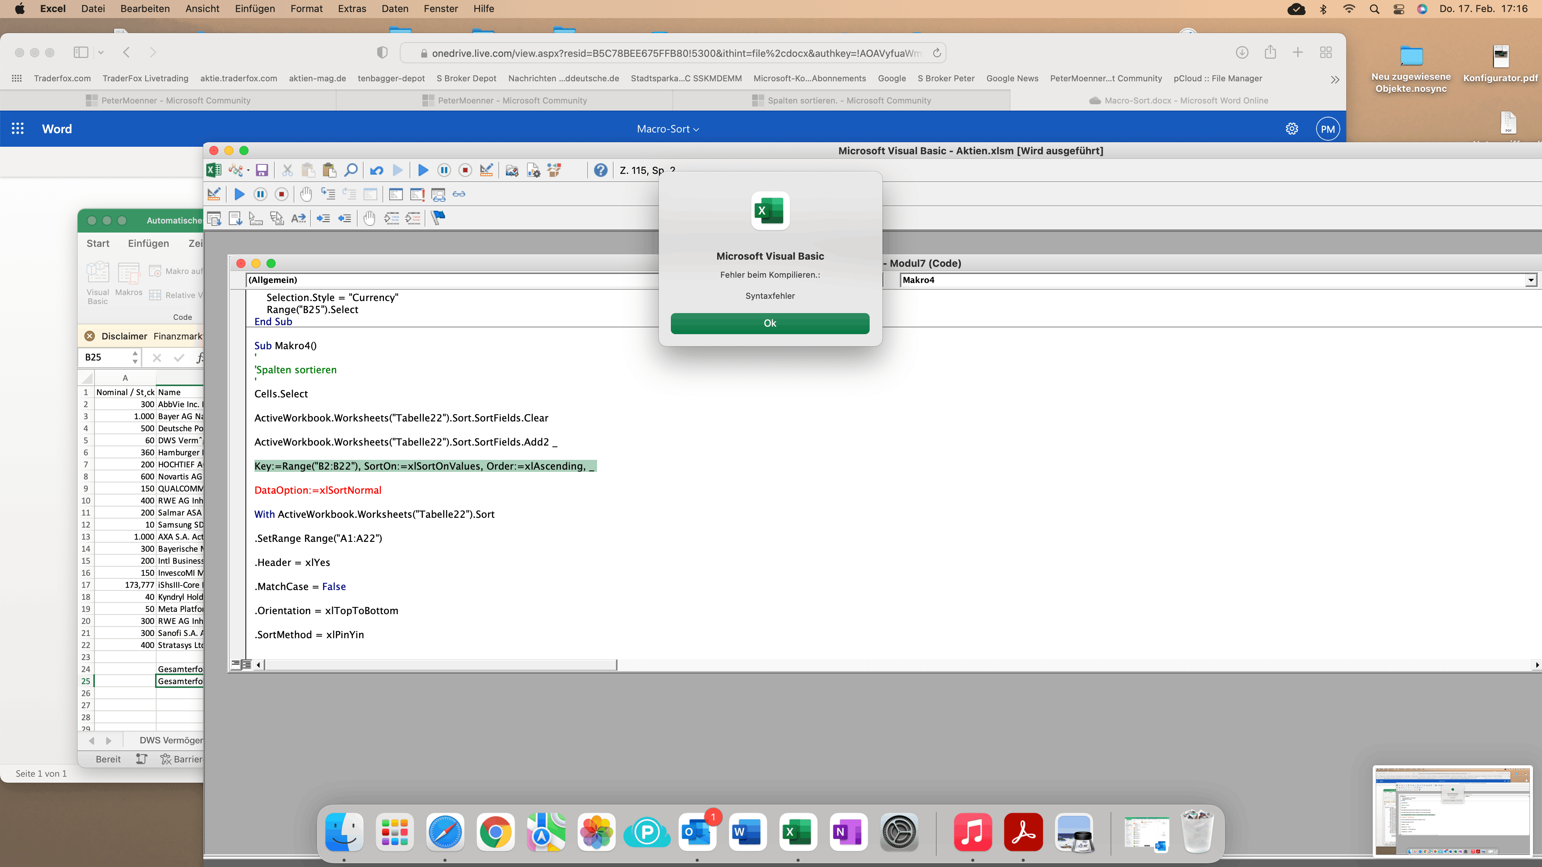Click the Indent icon in the Edit toolbar
Image resolution: width=1542 pixels, height=867 pixels.
tap(323, 218)
